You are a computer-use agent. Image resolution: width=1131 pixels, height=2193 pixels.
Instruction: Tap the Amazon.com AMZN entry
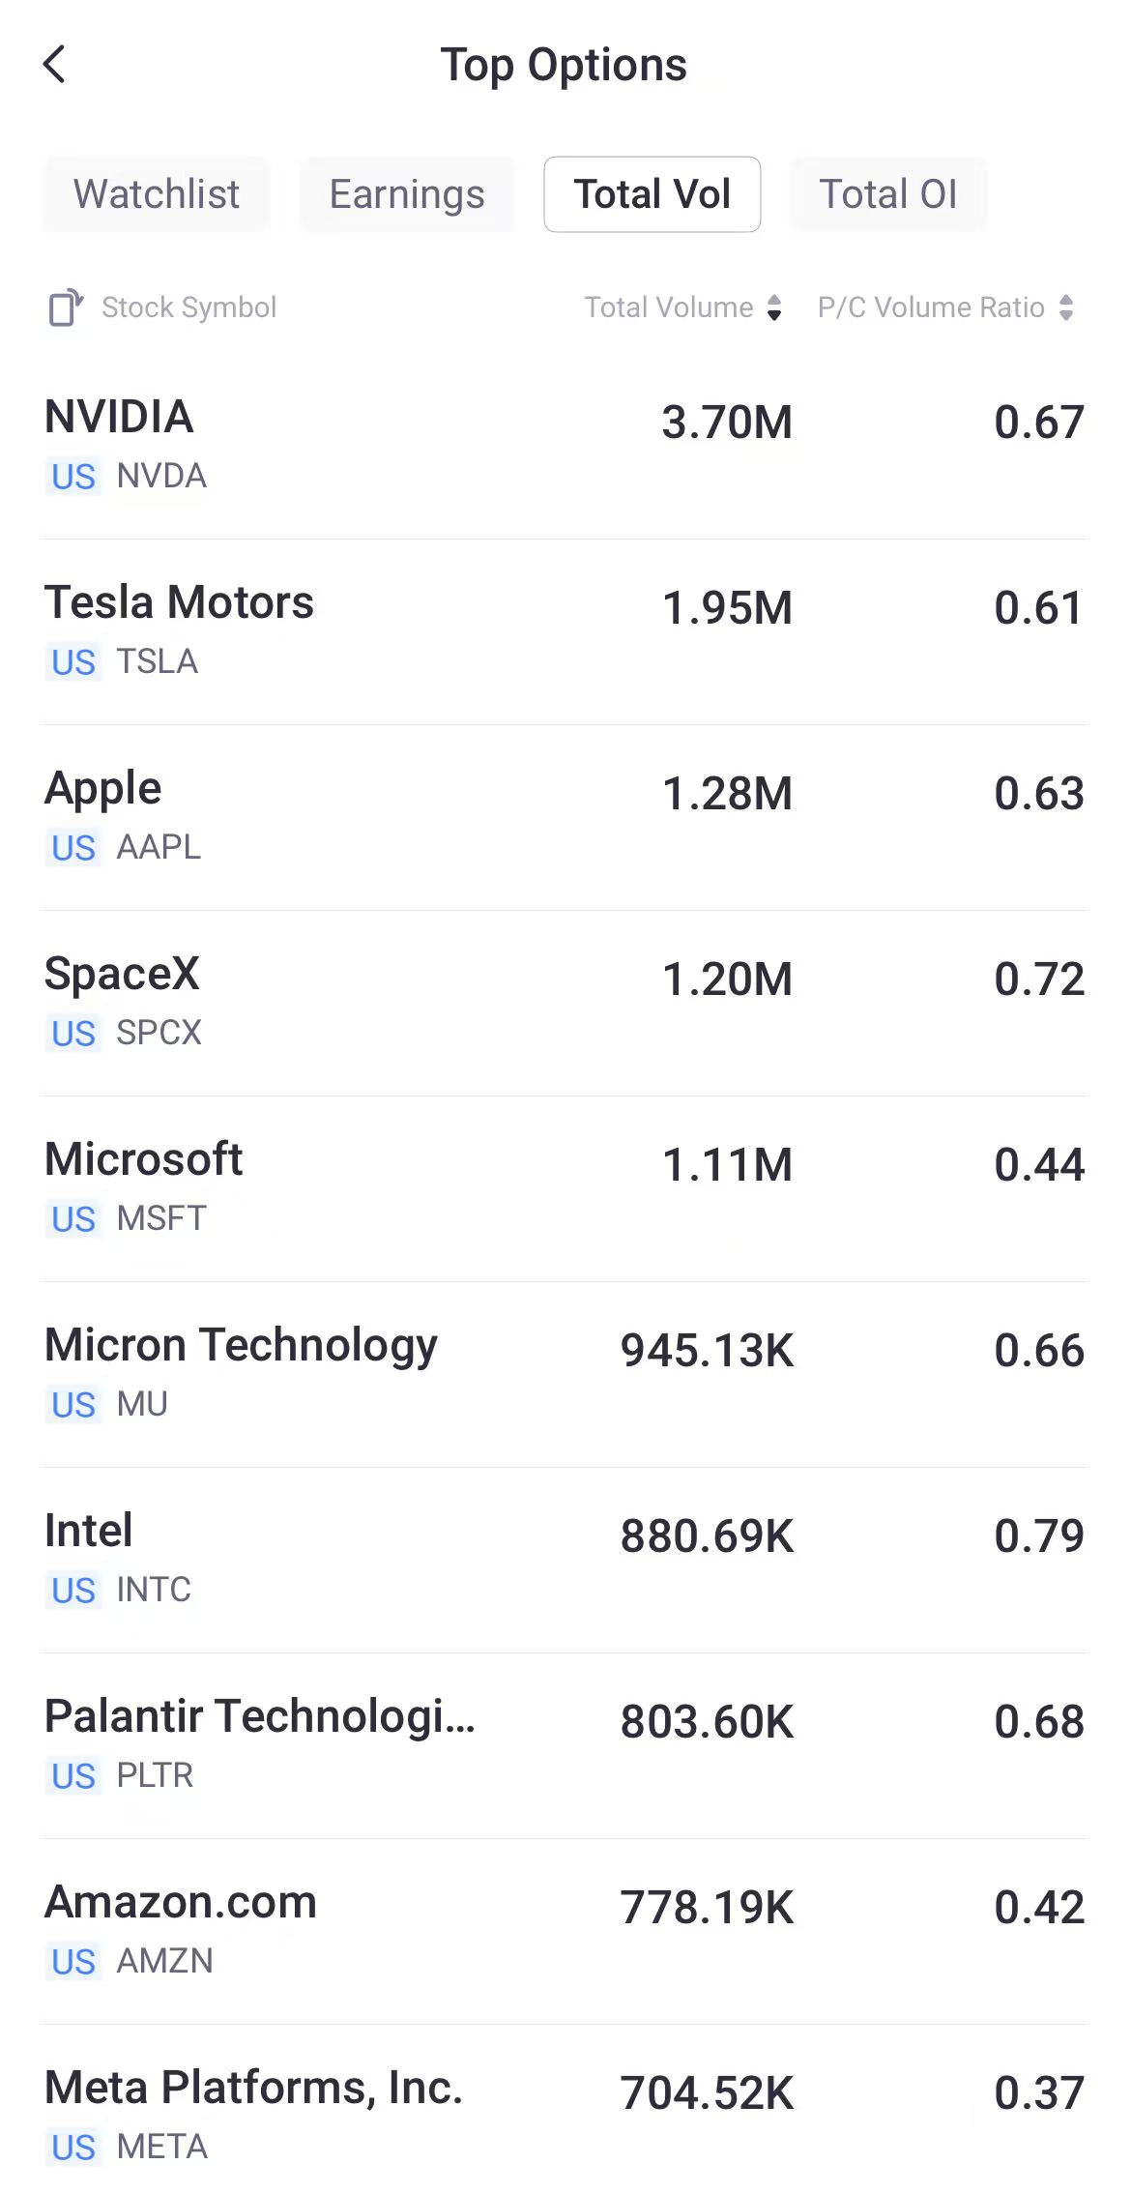pos(565,1932)
